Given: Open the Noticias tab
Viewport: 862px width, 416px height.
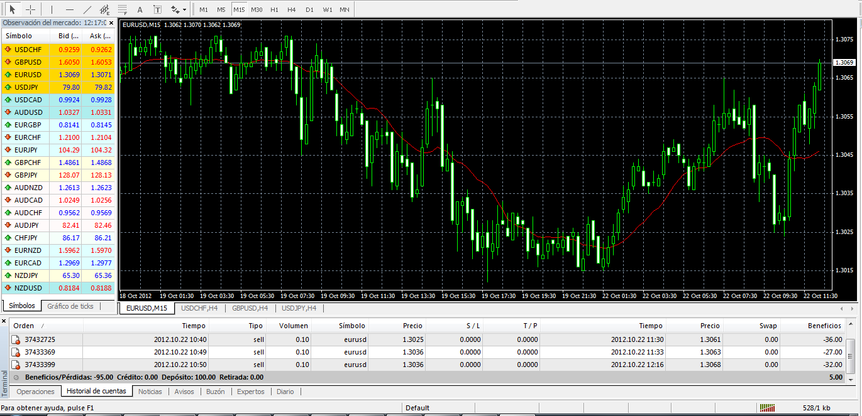Looking at the screenshot, I should click(150, 392).
